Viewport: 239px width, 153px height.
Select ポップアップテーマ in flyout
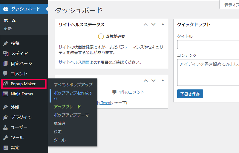pos(71,115)
